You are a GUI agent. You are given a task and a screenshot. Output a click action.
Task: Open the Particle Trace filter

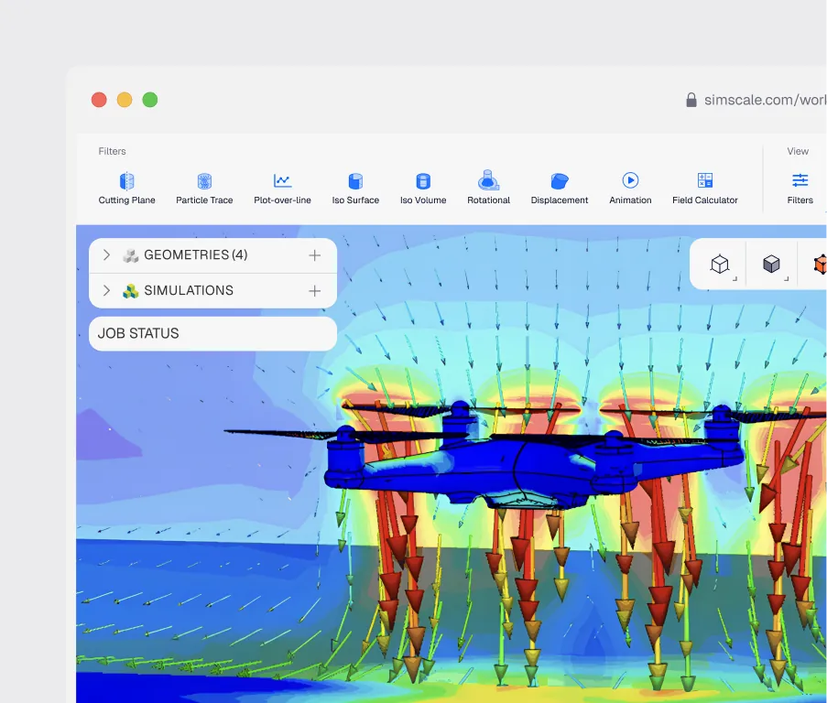204,189
